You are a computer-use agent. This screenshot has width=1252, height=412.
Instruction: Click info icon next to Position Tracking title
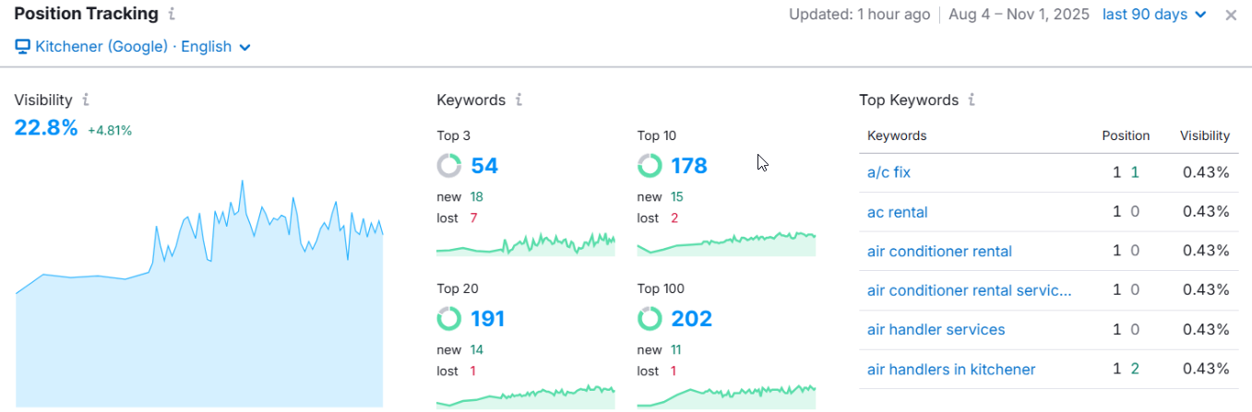click(x=173, y=15)
